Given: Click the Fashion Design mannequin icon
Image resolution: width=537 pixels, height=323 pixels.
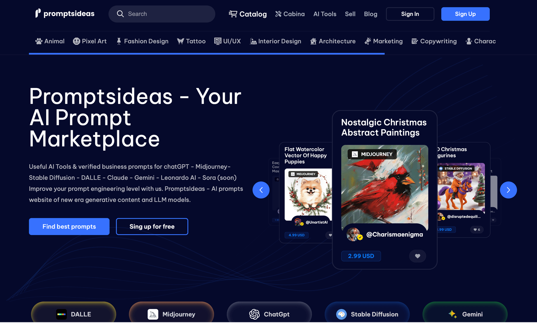Looking at the screenshot, I should (x=119, y=41).
